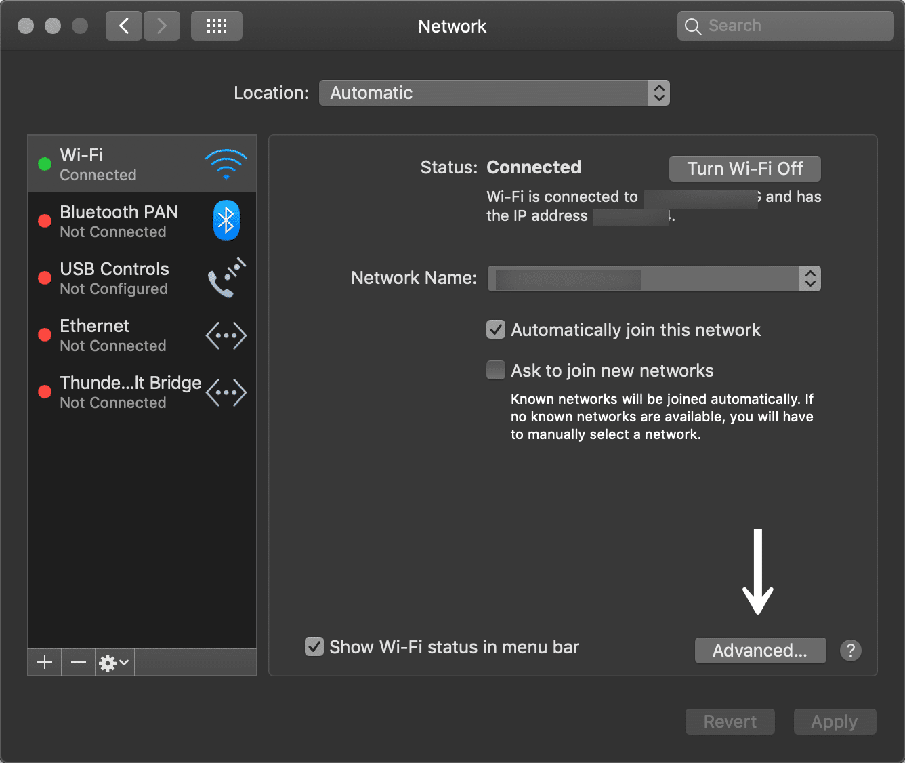Click the Bluetooth PAN icon

click(226, 220)
